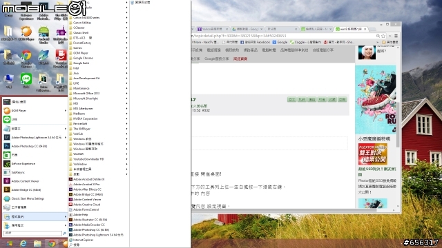Open Classic Start Menu Settings

[x=35, y=198]
